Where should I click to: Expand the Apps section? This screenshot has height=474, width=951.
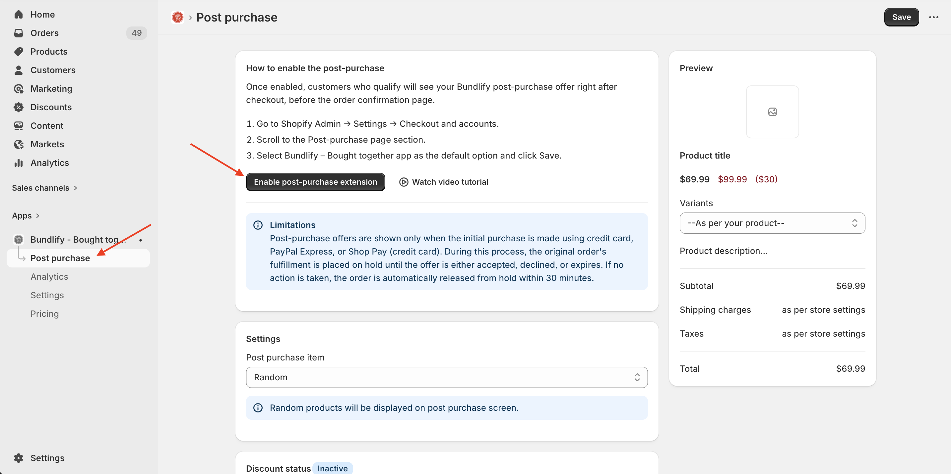tap(26, 215)
